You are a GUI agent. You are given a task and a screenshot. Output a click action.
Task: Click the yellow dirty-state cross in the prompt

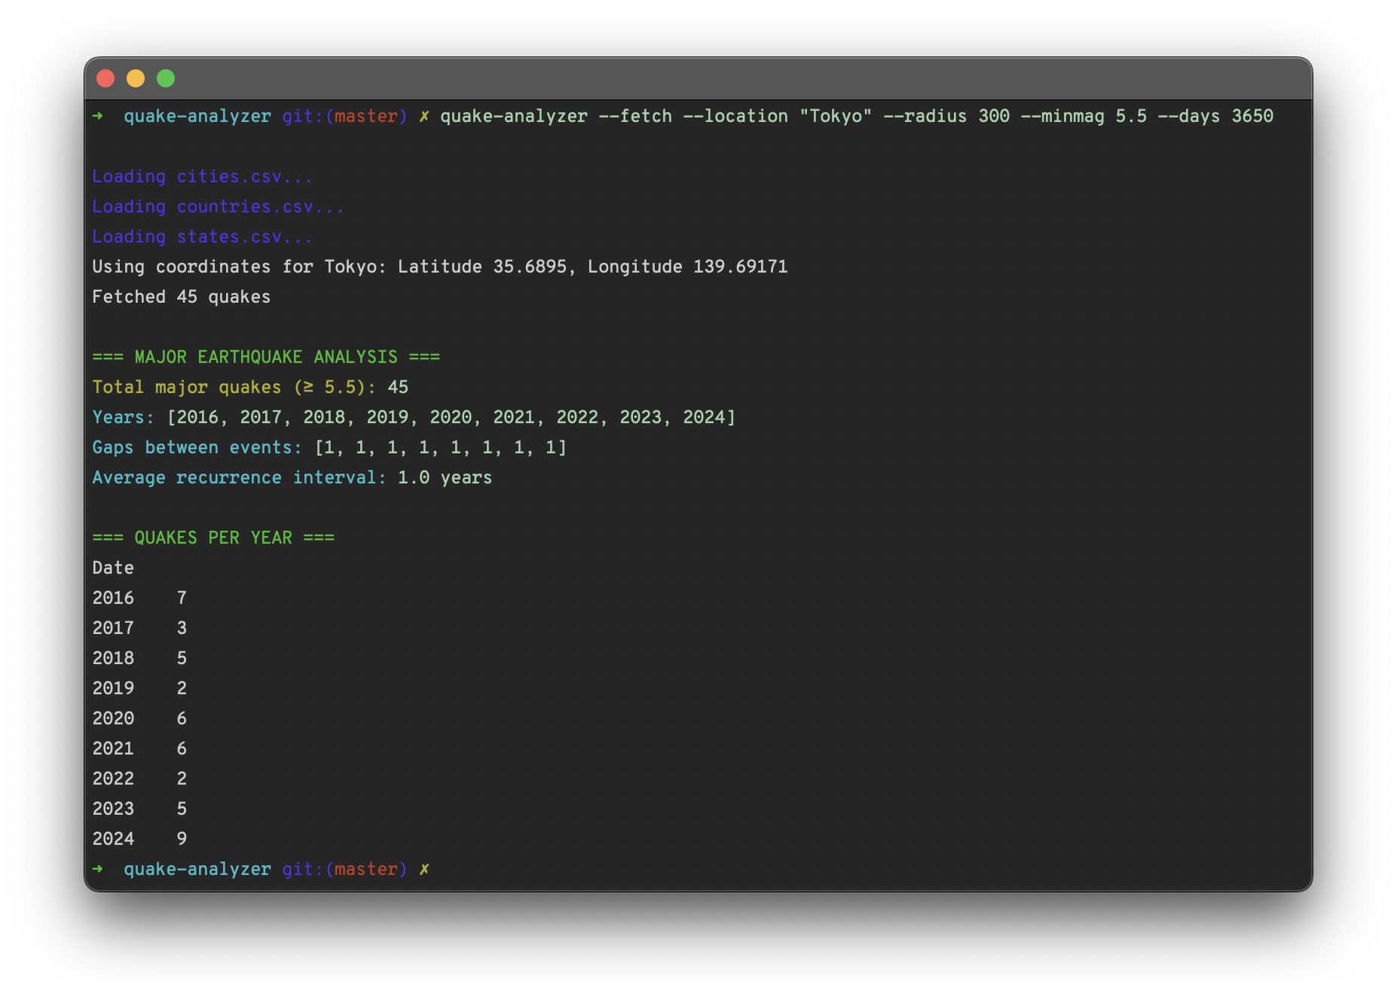pyautogui.click(x=423, y=116)
